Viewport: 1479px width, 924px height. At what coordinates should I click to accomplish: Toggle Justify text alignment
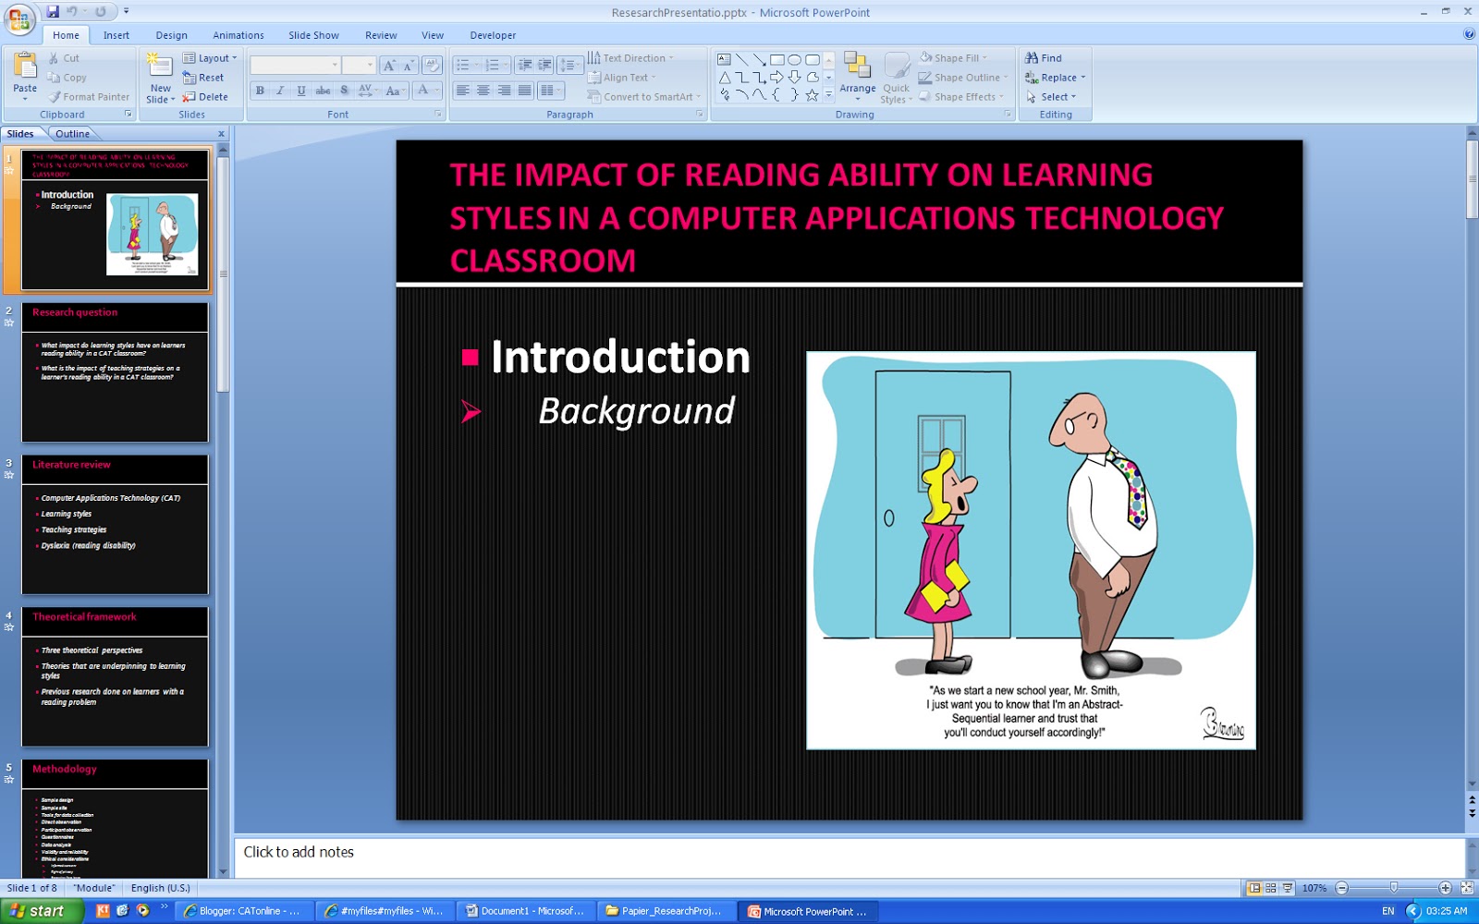525,91
